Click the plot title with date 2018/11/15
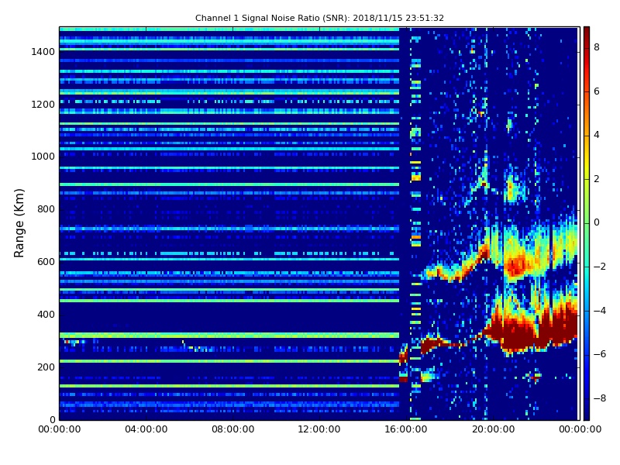Image resolution: width=620 pixels, height=465 pixels. pos(319,18)
